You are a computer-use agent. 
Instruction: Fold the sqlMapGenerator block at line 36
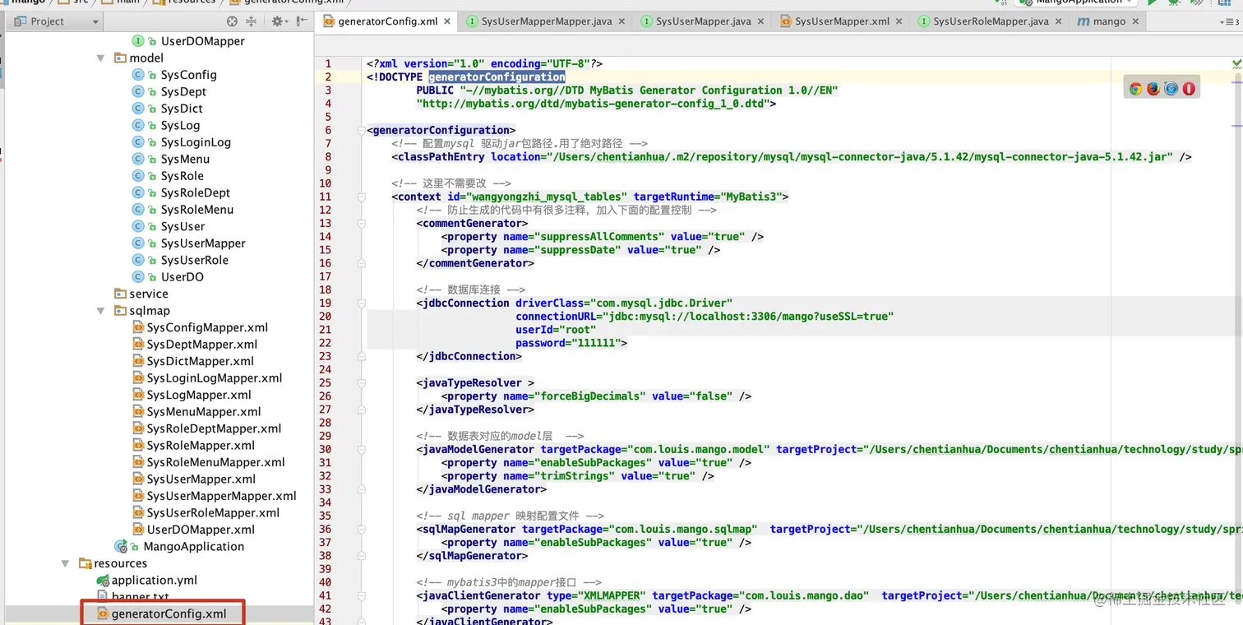coord(362,530)
